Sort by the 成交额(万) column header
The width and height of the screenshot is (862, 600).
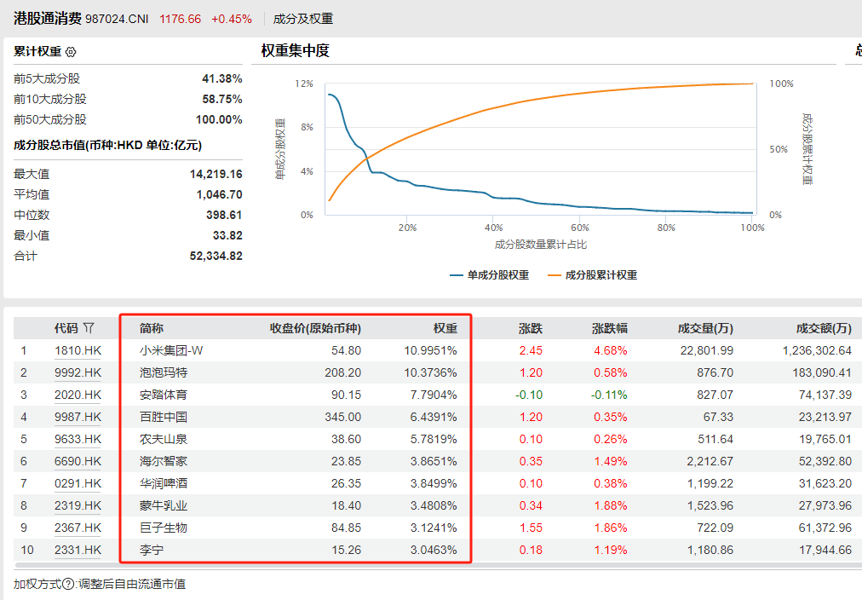(824, 328)
